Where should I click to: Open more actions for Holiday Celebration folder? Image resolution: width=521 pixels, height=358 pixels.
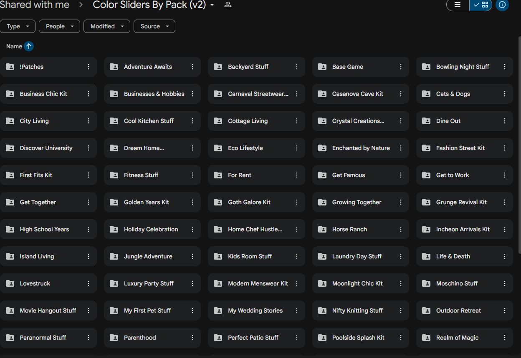click(x=192, y=229)
